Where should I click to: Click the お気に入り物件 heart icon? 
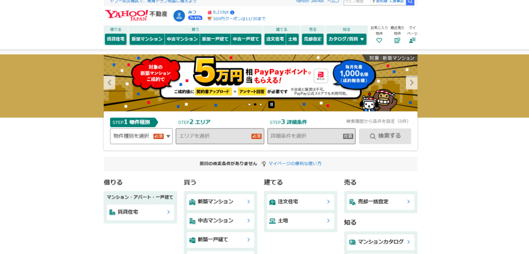(379, 40)
